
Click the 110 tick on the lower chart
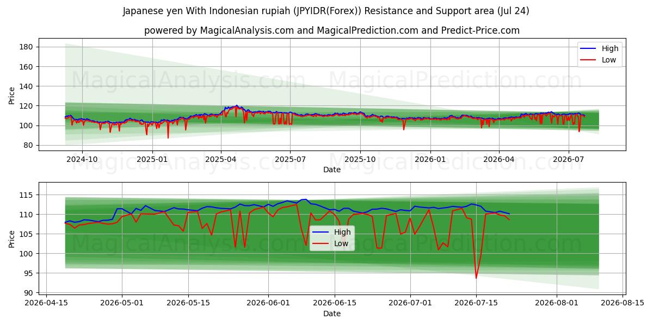(27, 215)
